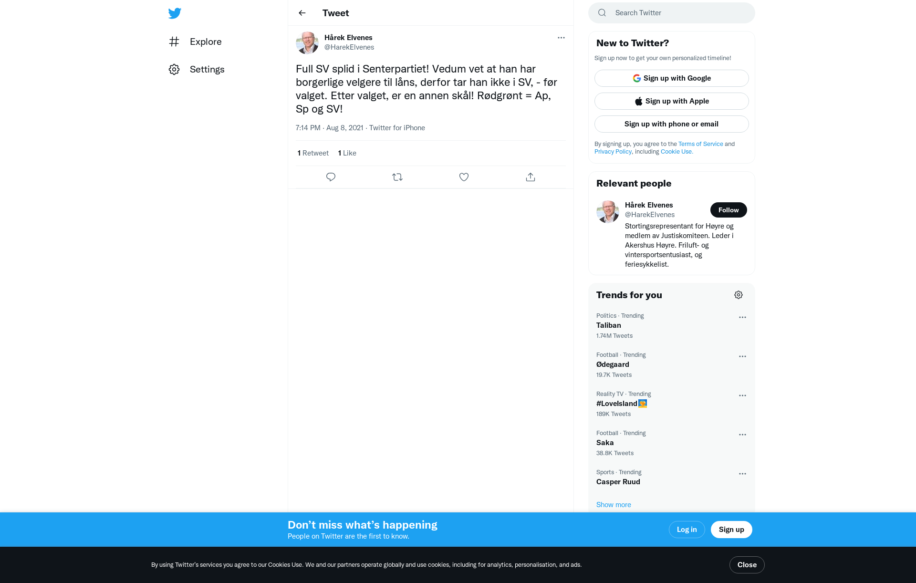The height and width of the screenshot is (583, 916).
Task: Retweet using the retweet arrows icon
Action: (x=397, y=177)
